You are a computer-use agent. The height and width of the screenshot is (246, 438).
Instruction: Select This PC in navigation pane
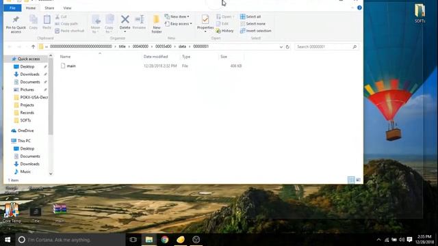(24, 141)
